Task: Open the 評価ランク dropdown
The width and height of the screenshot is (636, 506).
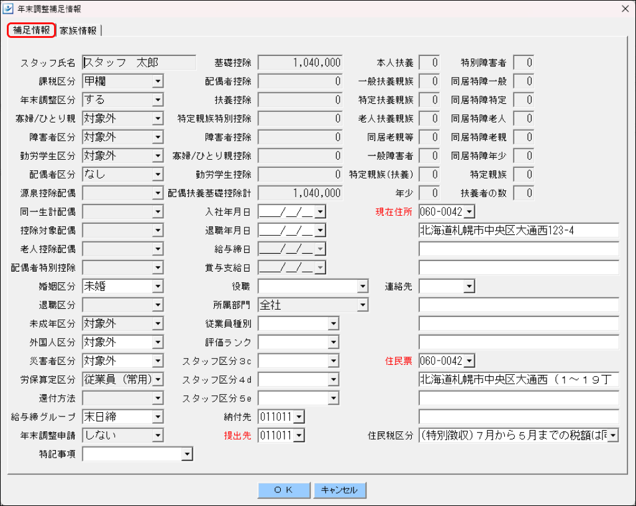Action: pos(333,343)
